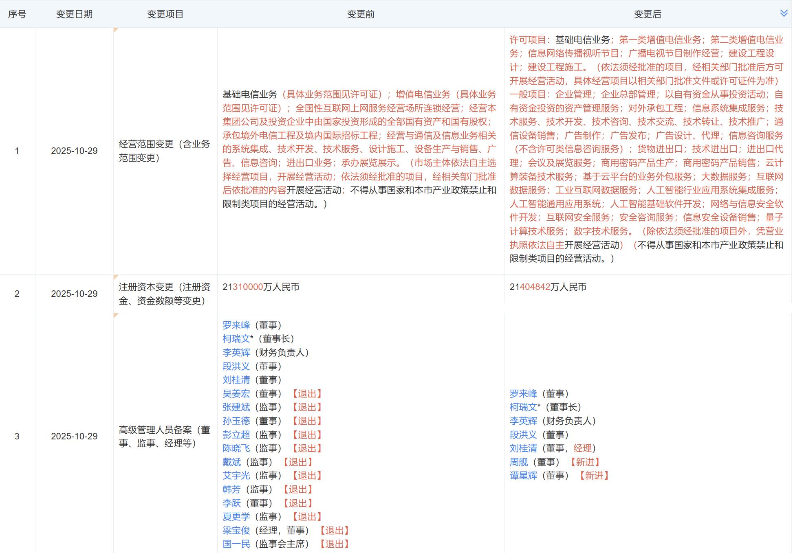Open 艾宇光 supervisor link
793x553 pixels.
point(236,475)
